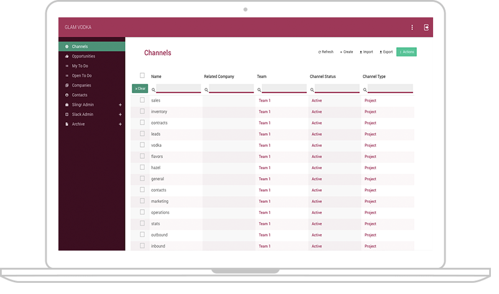Check the box for the sales row
The image size is (499, 294).
pyautogui.click(x=142, y=100)
